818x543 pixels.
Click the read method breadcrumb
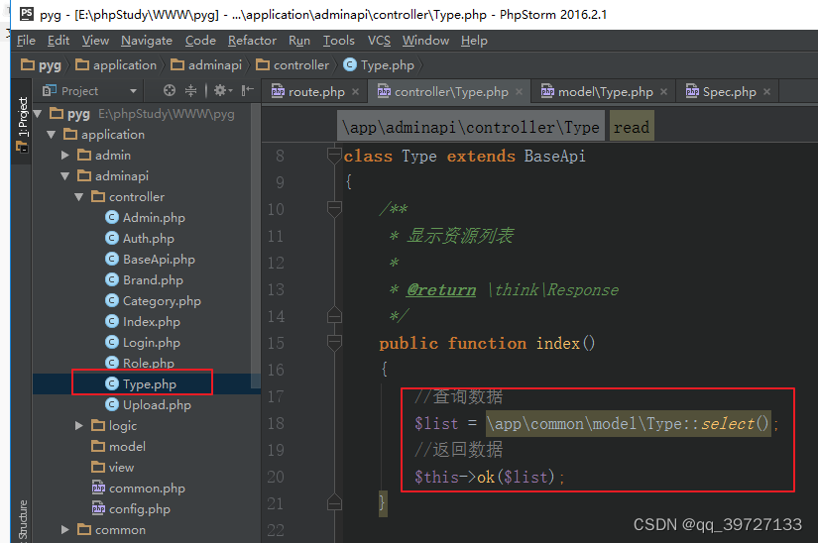point(632,127)
